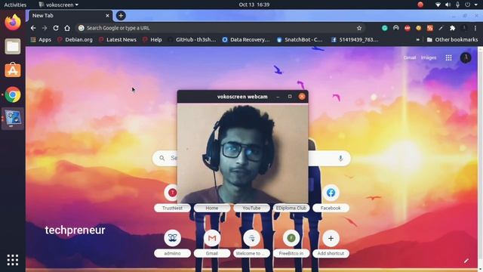The image size is (483, 272).
Task: Close the New Tab tab
Action: (107, 15)
